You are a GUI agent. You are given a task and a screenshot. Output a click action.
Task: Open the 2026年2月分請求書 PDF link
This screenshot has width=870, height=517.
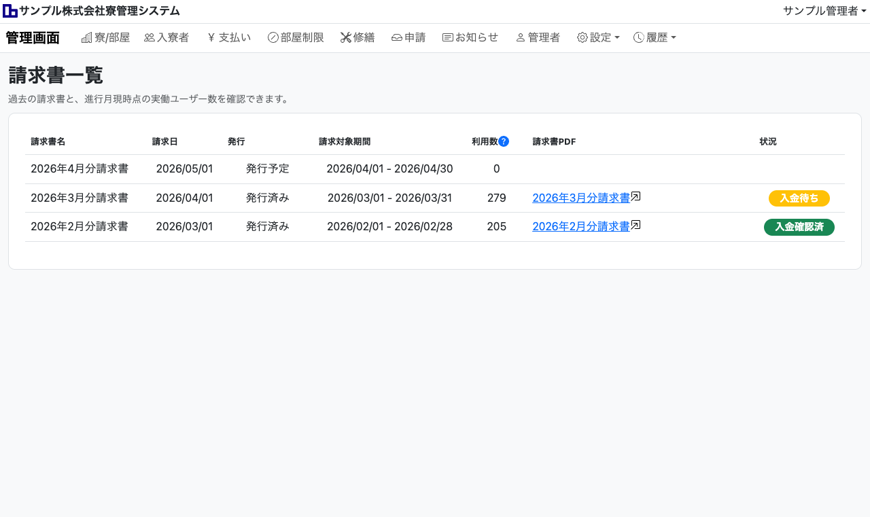tap(580, 227)
